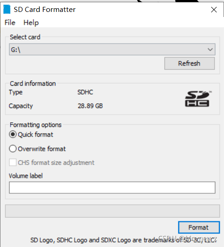Image resolution: width=224 pixels, height=247 pixels.
Task: Focus the Volume label text field
Action: coord(112,187)
